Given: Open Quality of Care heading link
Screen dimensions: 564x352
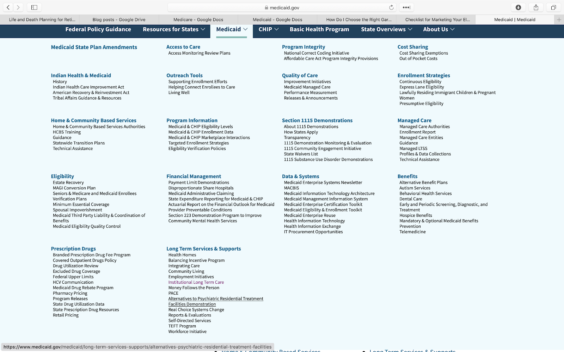Looking at the screenshot, I should tap(300, 75).
